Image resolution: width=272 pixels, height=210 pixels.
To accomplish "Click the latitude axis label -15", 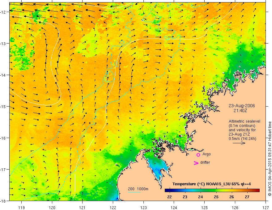I will (x=3, y=106).
